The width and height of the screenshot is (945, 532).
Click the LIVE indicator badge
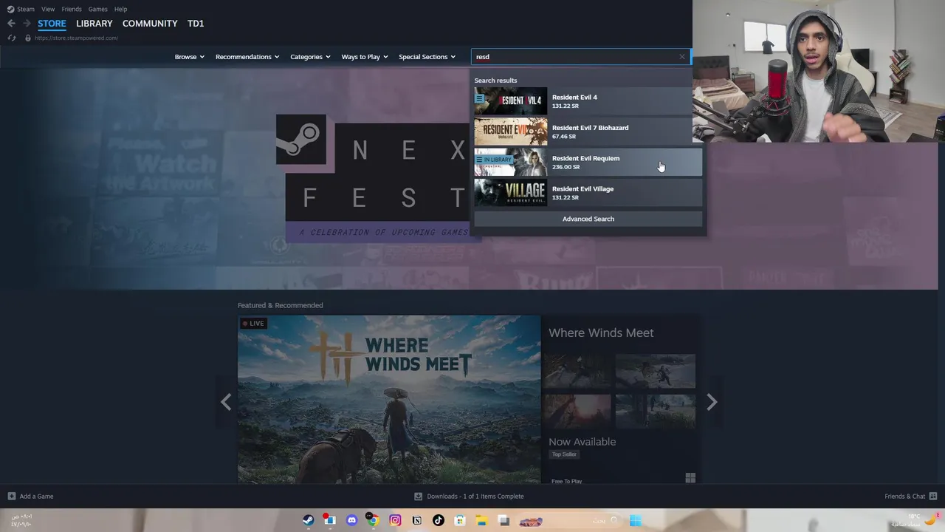click(x=252, y=323)
